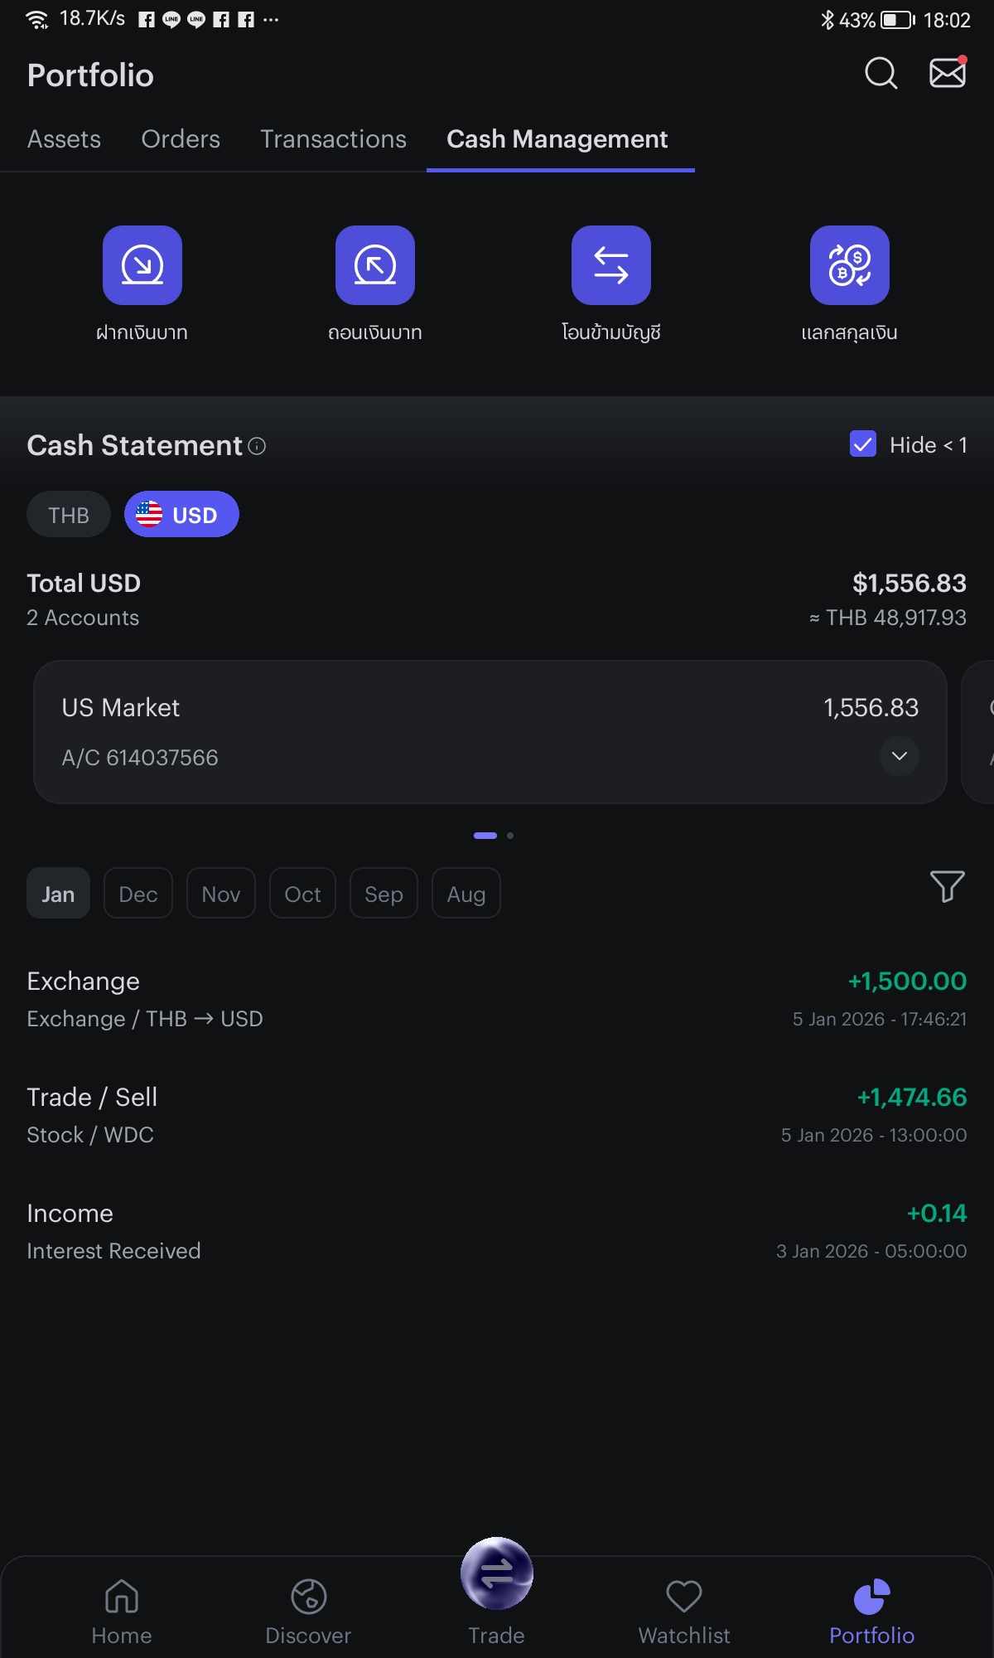This screenshot has width=994, height=1658.
Task: Open the Orders tab
Action: 181,139
